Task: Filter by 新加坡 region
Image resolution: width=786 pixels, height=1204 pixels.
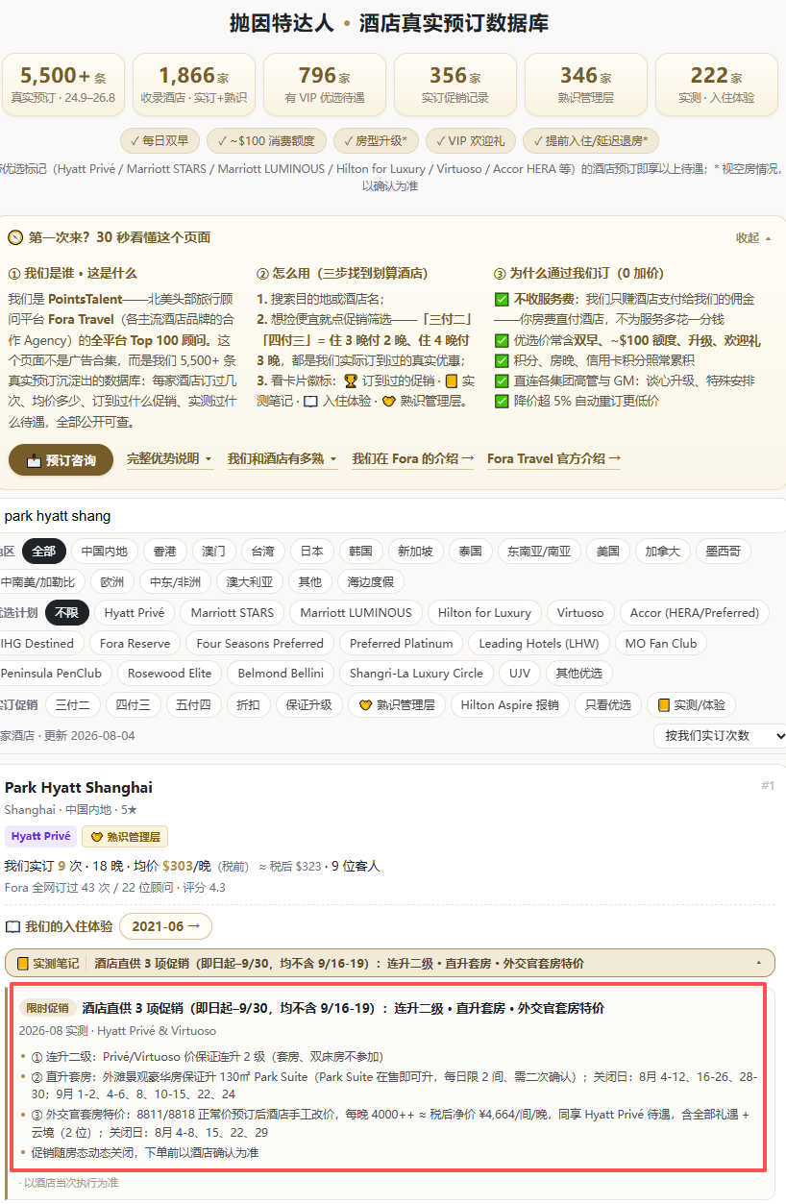Action: coord(416,552)
